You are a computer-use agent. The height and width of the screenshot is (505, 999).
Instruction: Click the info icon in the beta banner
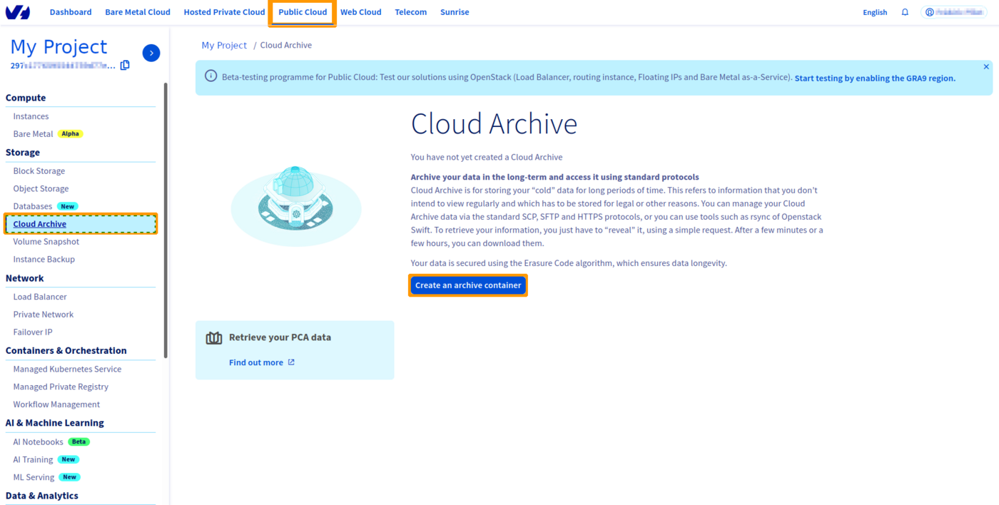click(211, 76)
